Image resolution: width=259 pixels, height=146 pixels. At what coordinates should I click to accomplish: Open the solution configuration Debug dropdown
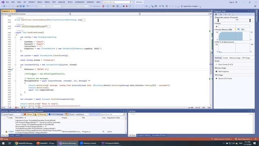(41, 6)
